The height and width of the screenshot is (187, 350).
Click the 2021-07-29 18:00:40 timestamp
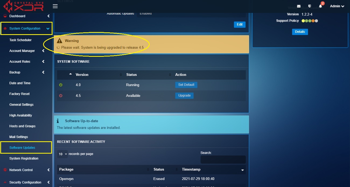click(198, 179)
